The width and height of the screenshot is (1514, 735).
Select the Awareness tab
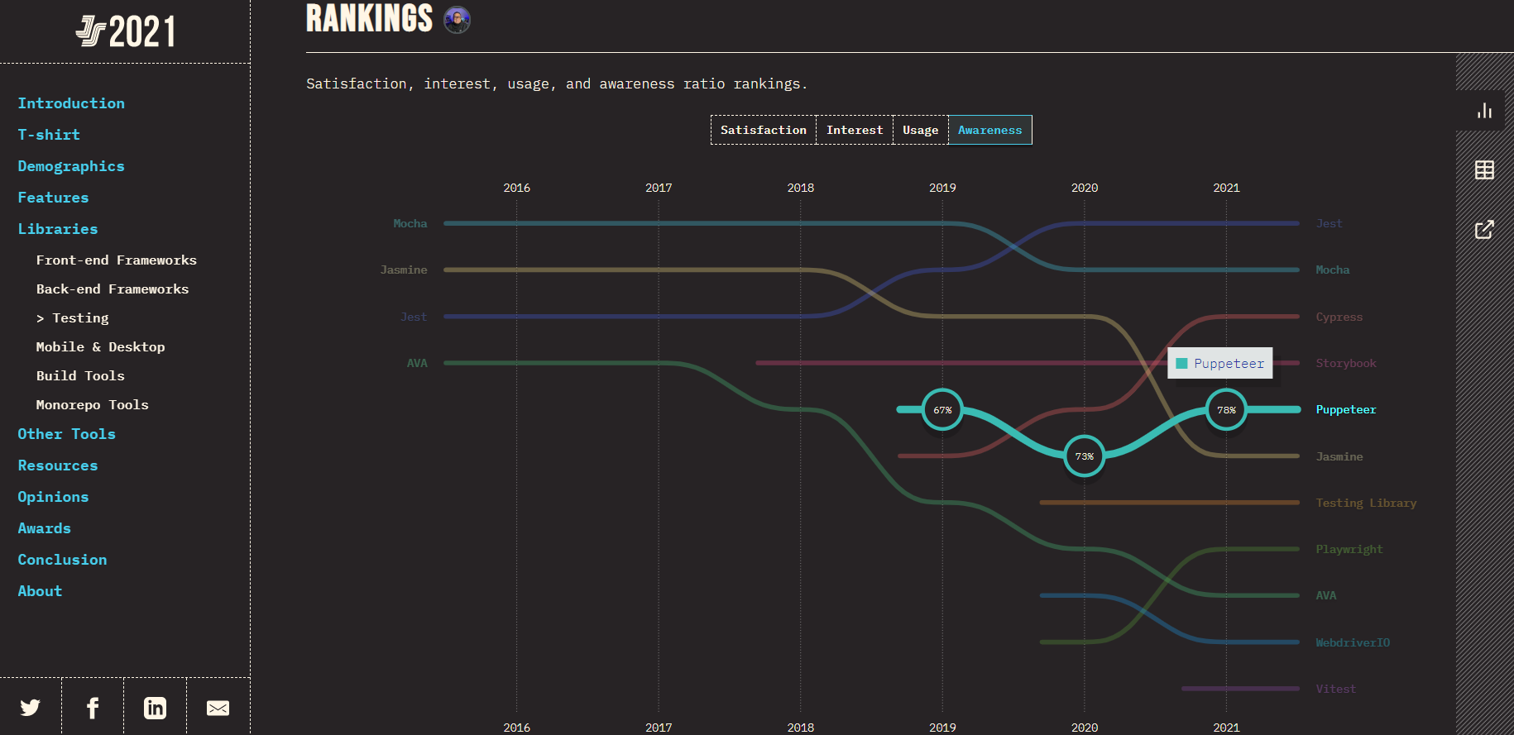(989, 130)
